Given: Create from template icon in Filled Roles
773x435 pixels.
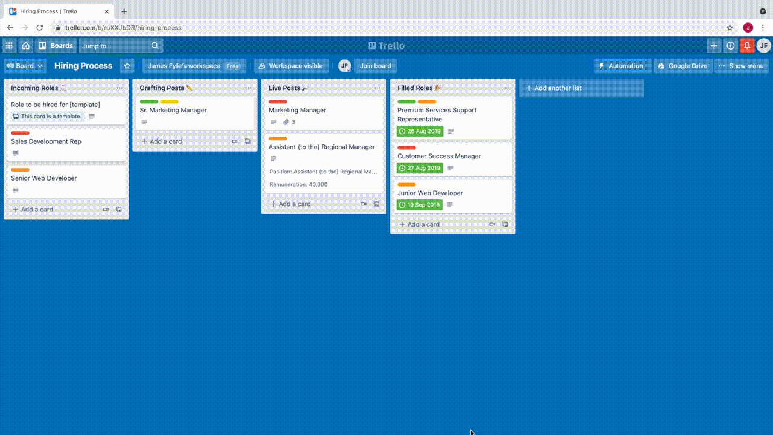Looking at the screenshot, I should tap(505, 224).
